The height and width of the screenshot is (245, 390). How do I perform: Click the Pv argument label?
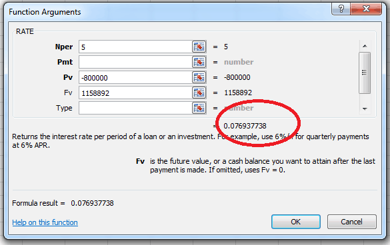[68, 77]
